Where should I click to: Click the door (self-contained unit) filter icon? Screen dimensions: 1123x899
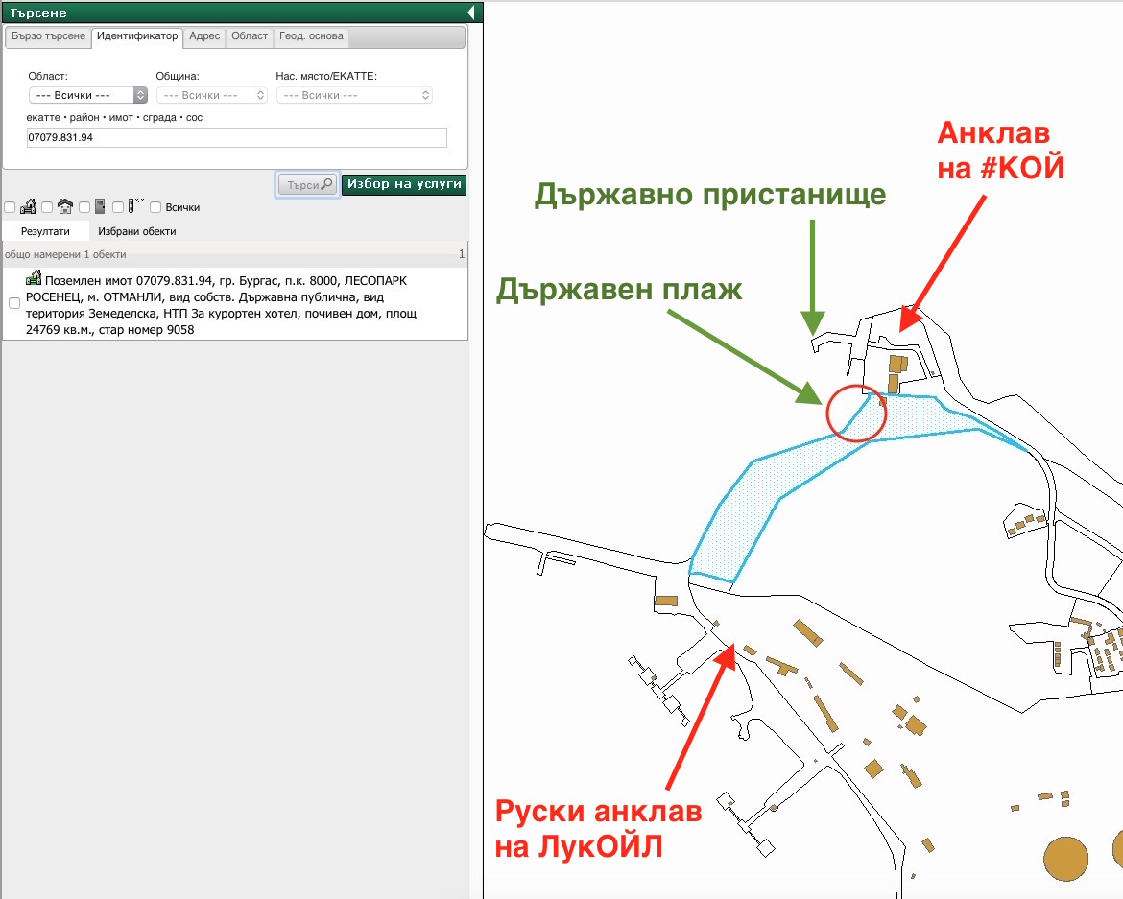(x=100, y=206)
